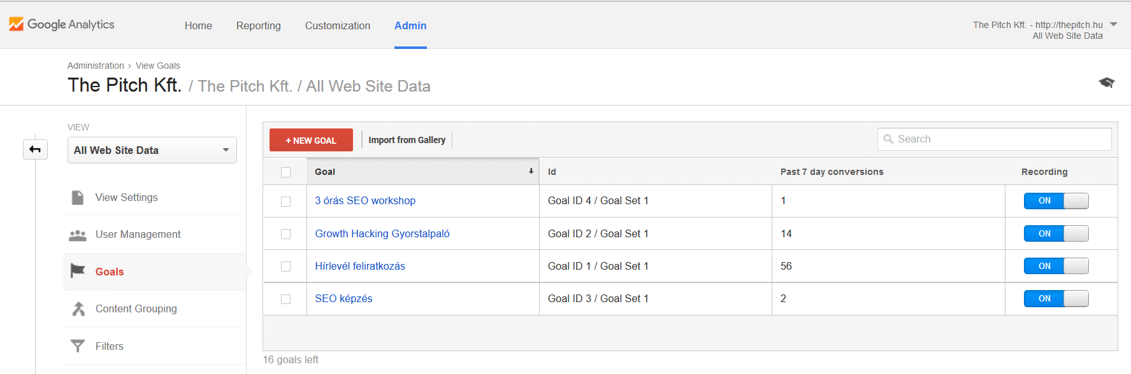Image resolution: width=1131 pixels, height=374 pixels.
Task: Open the Reporting tab
Action: tap(258, 25)
